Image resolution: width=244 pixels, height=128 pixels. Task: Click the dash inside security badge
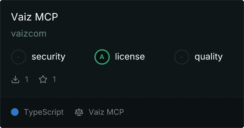click(18, 57)
